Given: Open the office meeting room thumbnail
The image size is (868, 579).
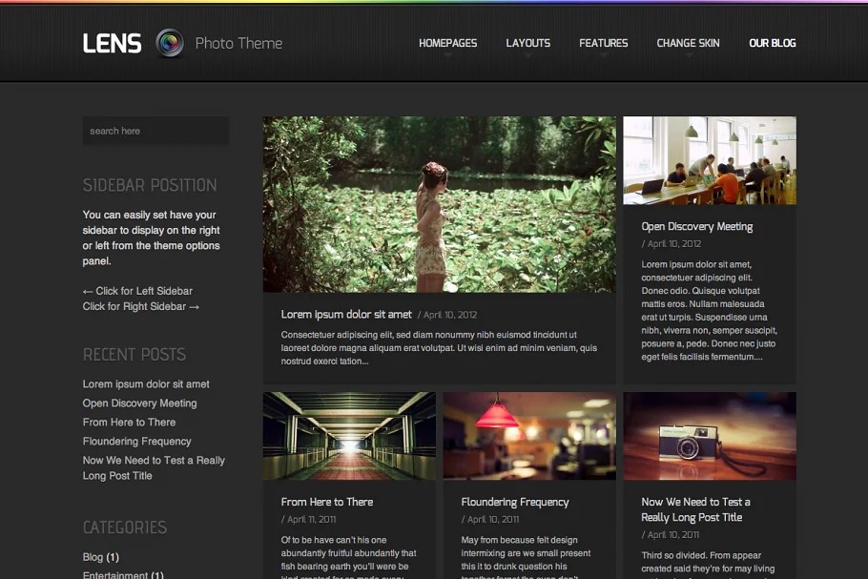Looking at the screenshot, I should coord(709,160).
